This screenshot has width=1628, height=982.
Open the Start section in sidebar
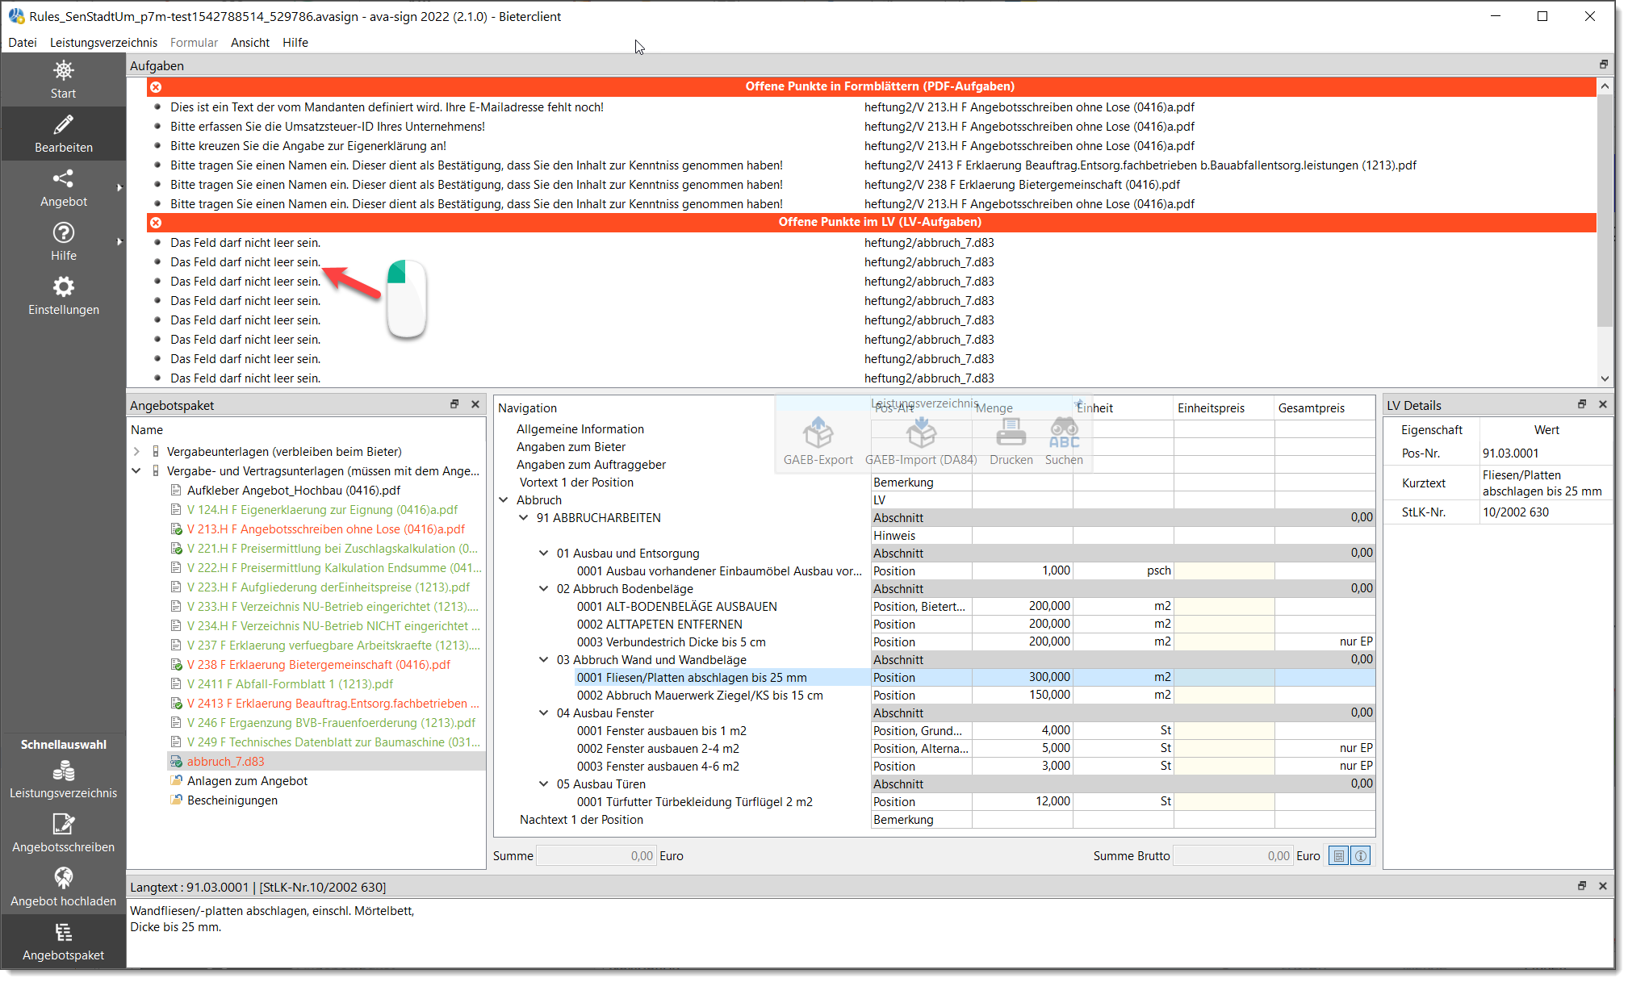click(63, 80)
